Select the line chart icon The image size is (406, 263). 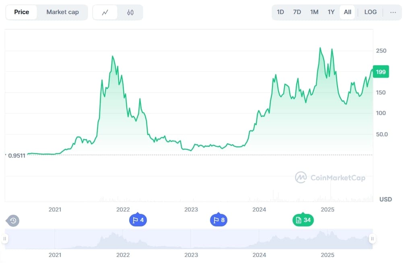coord(105,12)
